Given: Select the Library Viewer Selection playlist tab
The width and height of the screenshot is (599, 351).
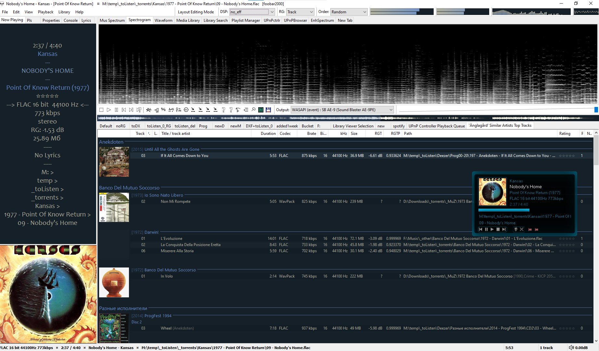Looking at the screenshot, I should coord(353,126).
